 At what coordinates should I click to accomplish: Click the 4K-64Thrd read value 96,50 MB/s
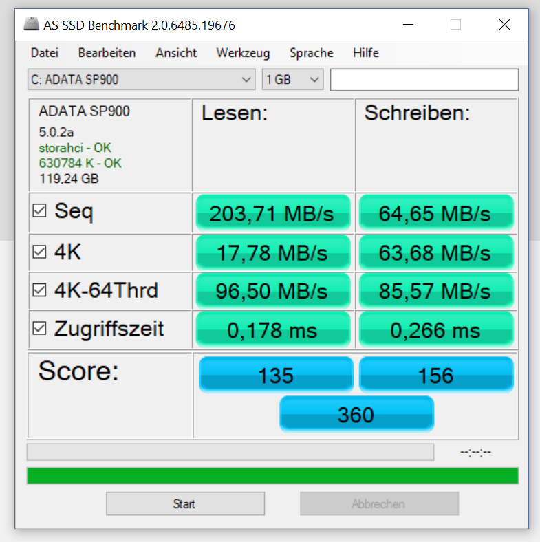click(x=273, y=290)
